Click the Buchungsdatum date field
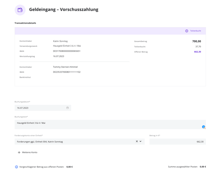This screenshot has height=174, width=218. coord(43,108)
